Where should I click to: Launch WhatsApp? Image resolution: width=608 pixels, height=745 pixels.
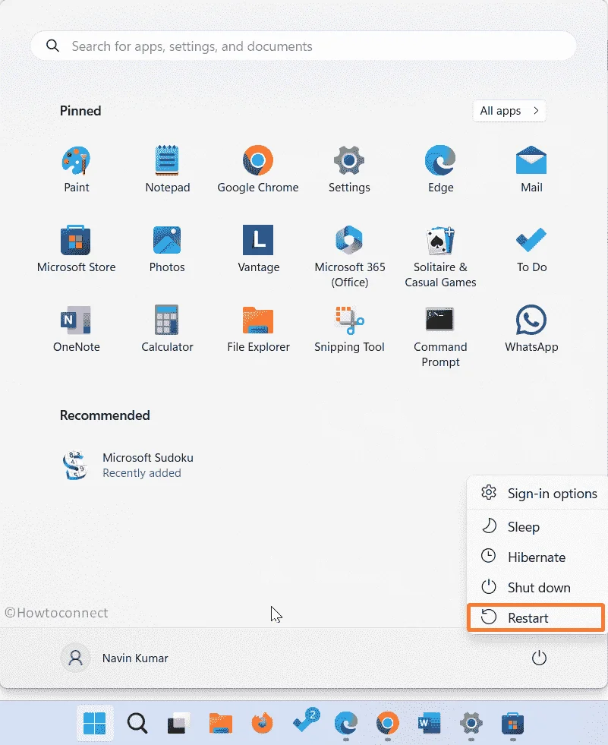(x=531, y=329)
